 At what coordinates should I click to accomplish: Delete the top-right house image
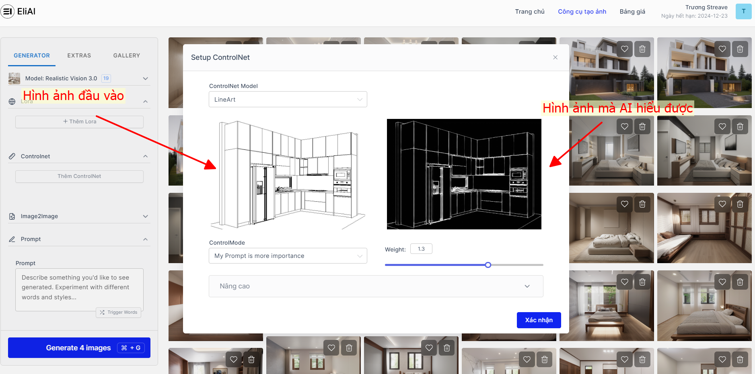[x=740, y=49]
